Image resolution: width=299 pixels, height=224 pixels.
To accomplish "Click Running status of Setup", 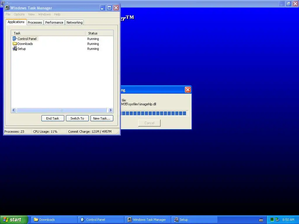I will (93, 49).
